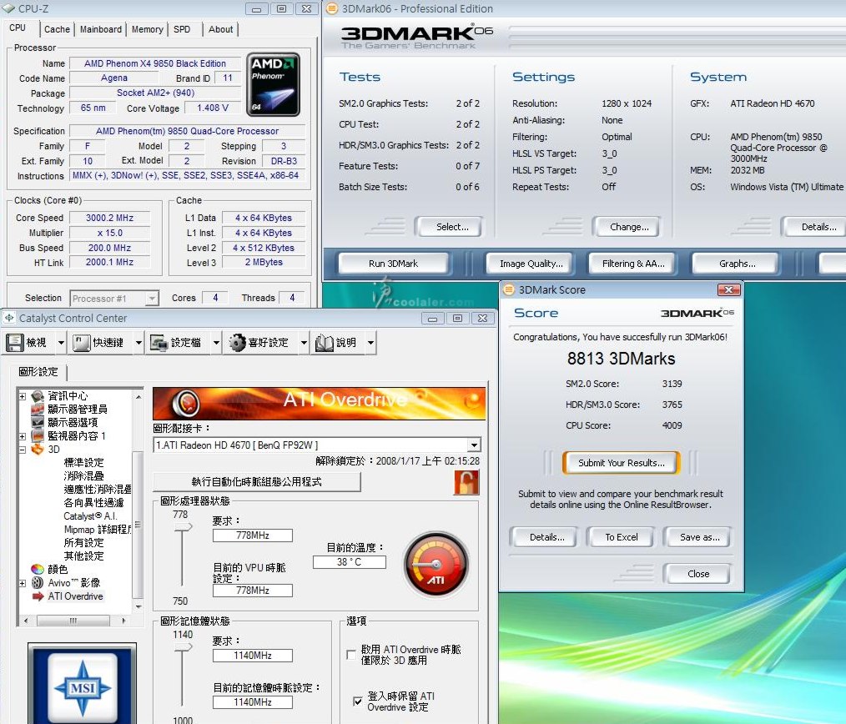The height and width of the screenshot is (724, 846).
Task: Click the AMD Phenom logo in CPU-Z
Action: point(273,84)
